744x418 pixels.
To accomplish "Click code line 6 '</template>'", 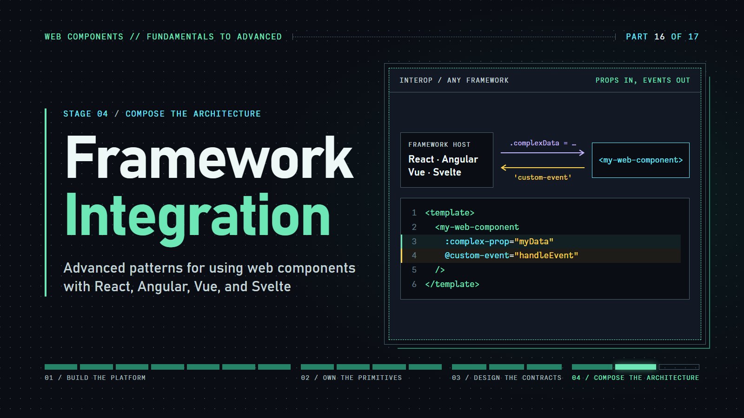I will (x=452, y=284).
